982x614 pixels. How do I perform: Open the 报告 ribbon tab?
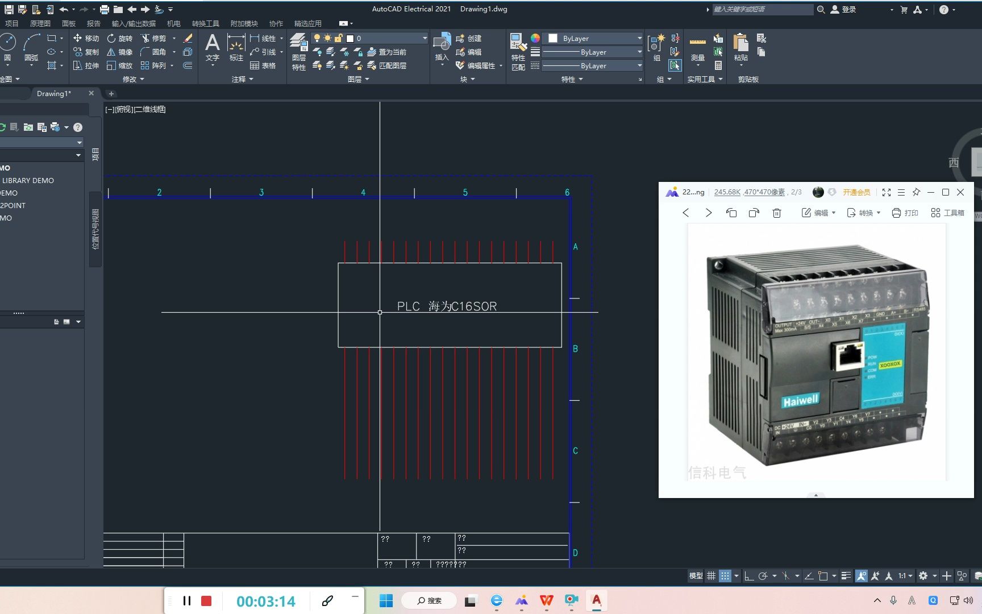click(93, 23)
